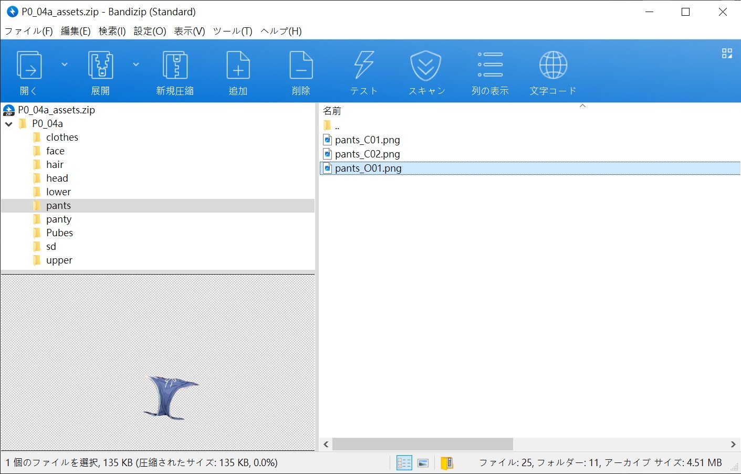Open the ツール(T) menu

point(233,31)
